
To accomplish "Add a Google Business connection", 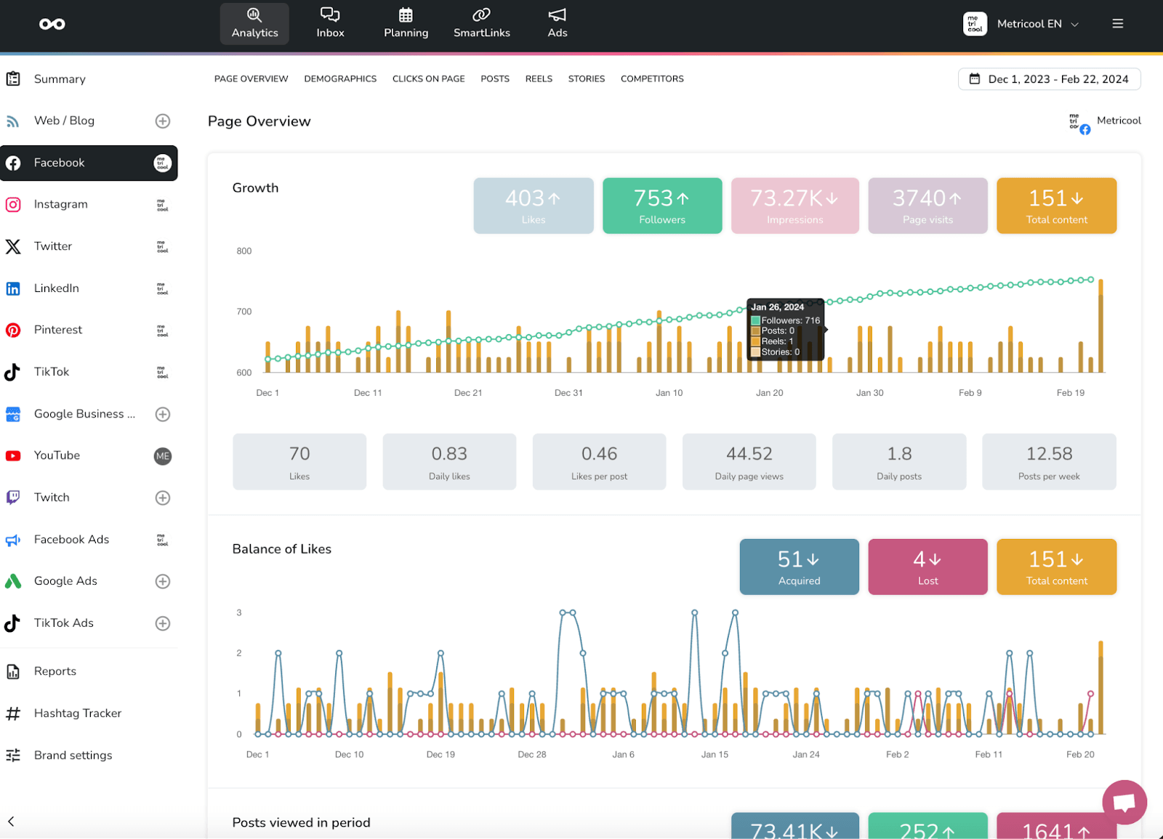I will 163,414.
